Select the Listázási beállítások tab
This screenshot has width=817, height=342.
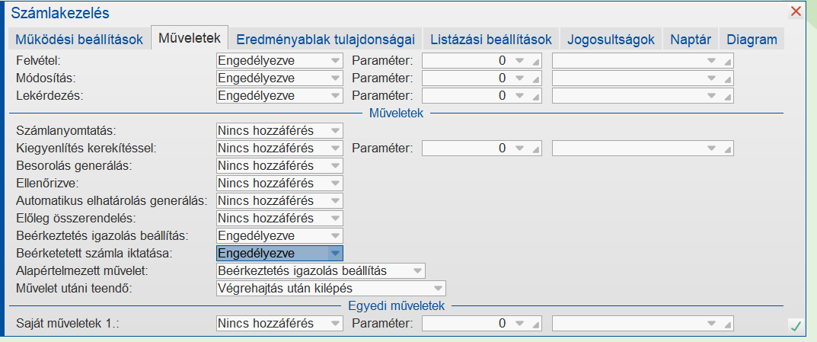pos(491,40)
